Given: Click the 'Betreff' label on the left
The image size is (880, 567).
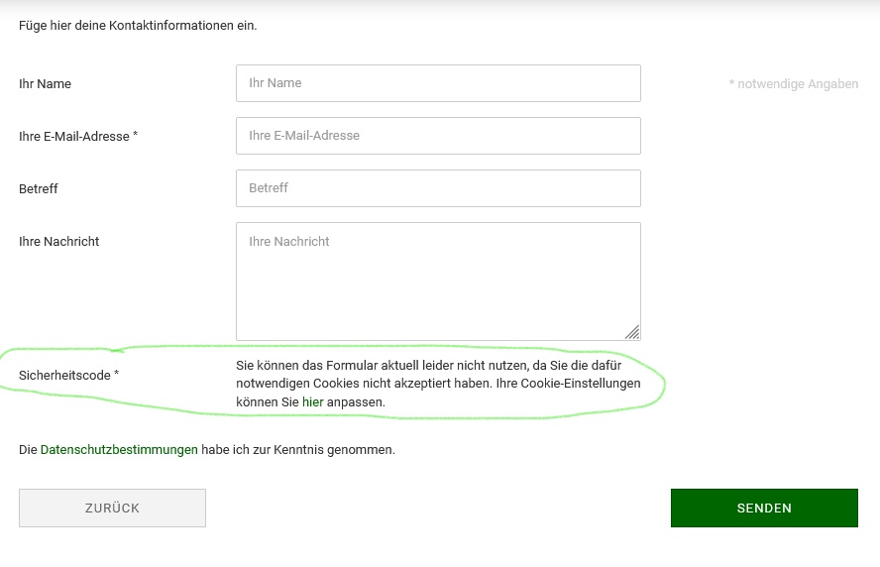Looking at the screenshot, I should point(39,189).
